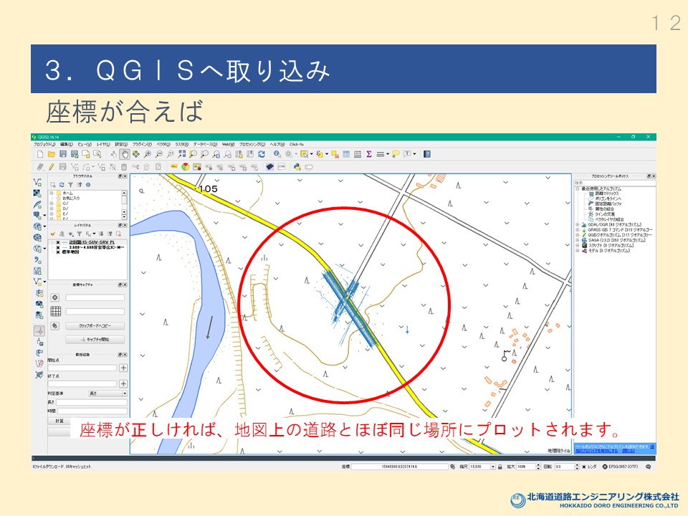Click the クリップボードへコピー button
Viewport: 688px width, 516px height.
point(95,325)
